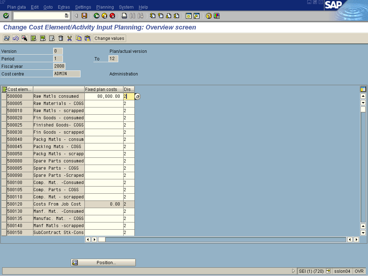Screen dimensions: 368x276
Task: Select the row for cost element 500000
Action: click(4, 96)
